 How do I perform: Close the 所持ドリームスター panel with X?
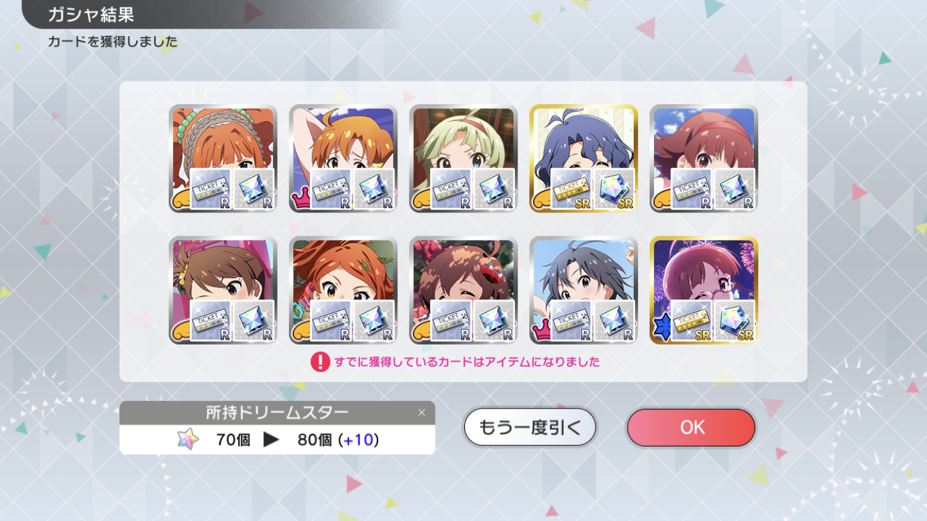[x=421, y=413]
